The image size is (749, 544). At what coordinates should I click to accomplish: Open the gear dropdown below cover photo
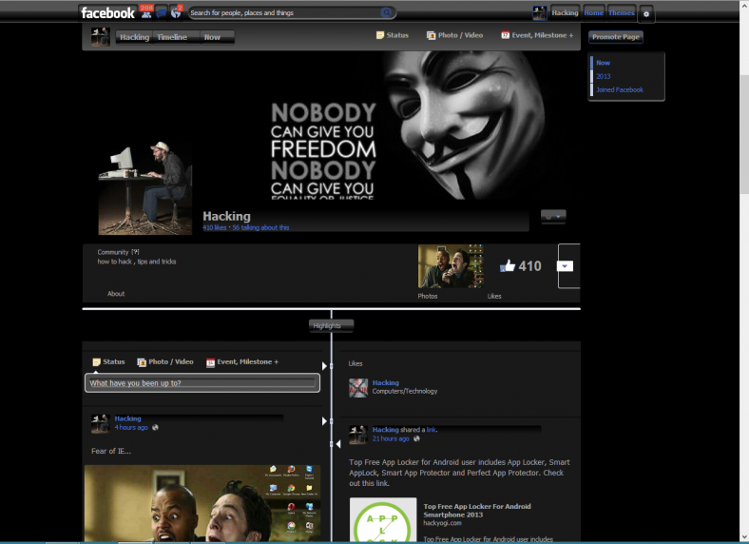click(553, 217)
